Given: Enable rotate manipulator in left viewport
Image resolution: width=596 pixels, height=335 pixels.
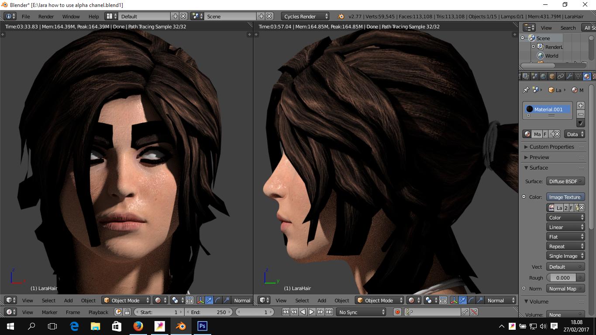Looking at the screenshot, I should tap(218, 300).
